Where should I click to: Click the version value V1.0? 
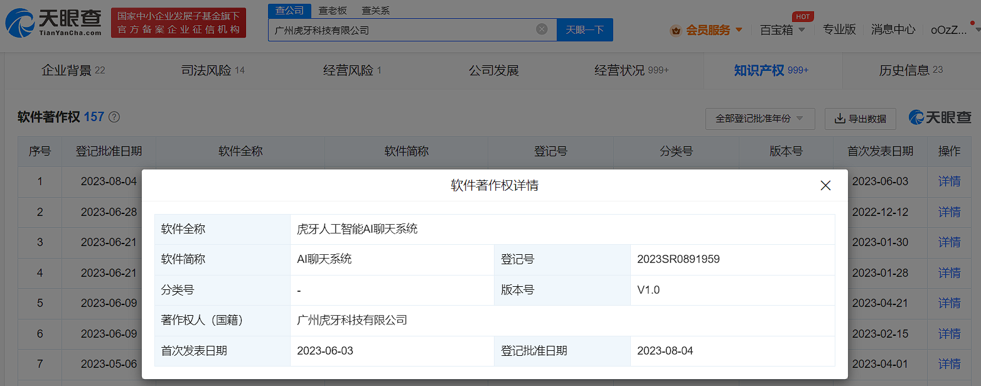[648, 290]
